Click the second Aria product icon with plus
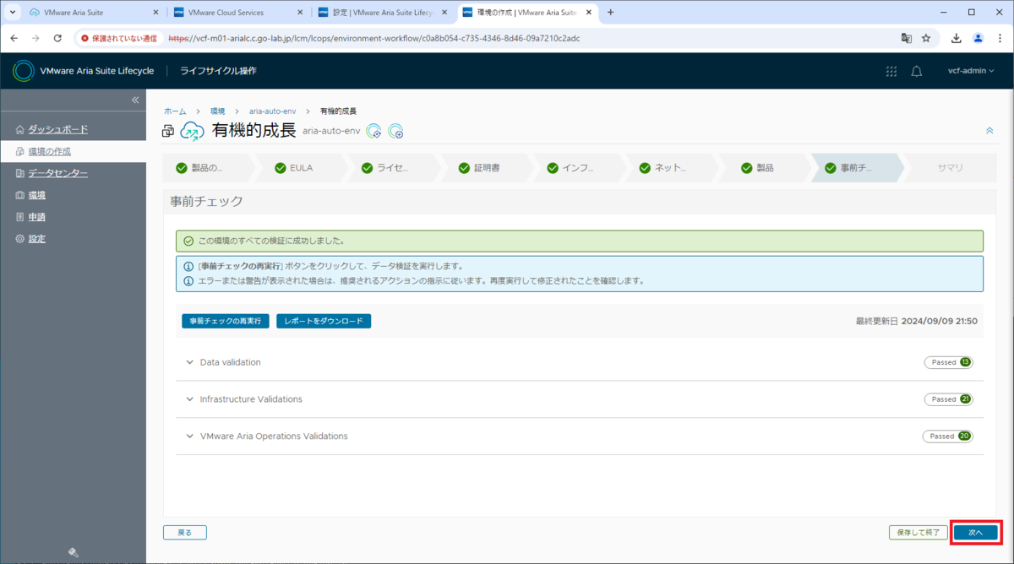 [395, 131]
